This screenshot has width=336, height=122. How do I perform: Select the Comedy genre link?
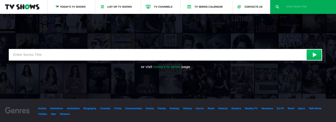pyautogui.click(x=105, y=108)
